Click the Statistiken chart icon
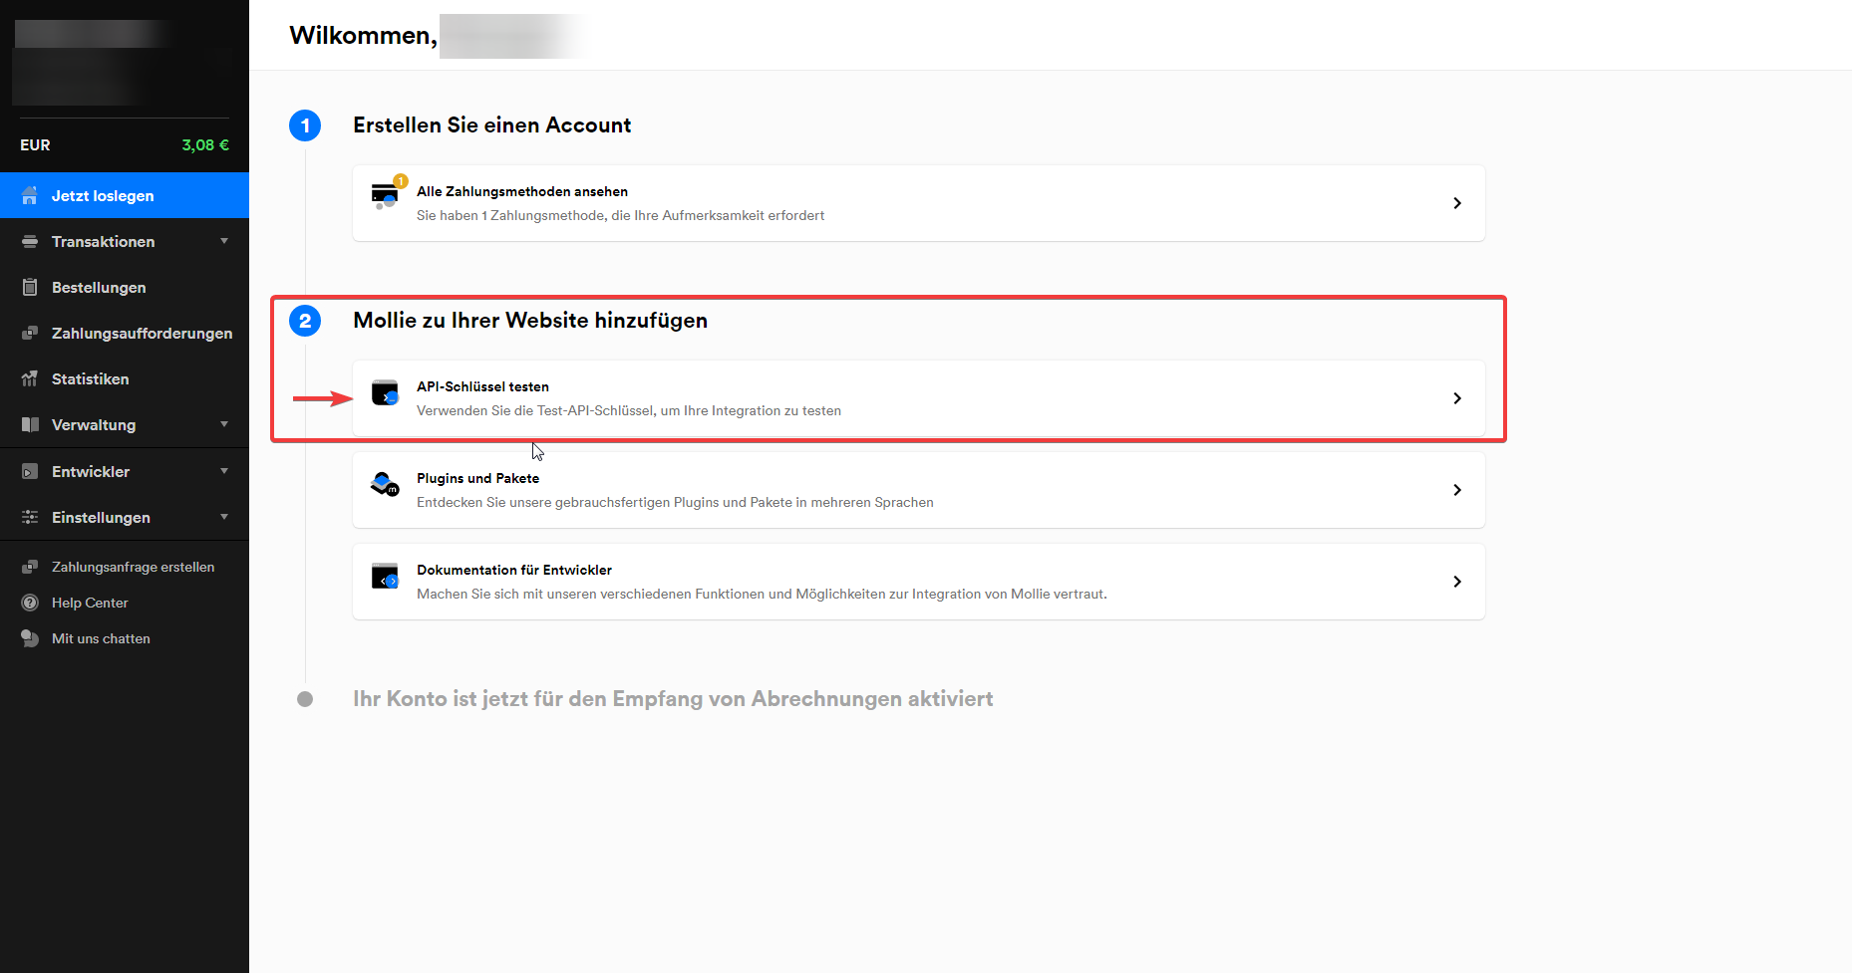Image resolution: width=1852 pixels, height=973 pixels. [30, 378]
